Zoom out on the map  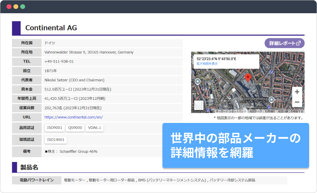[x=297, y=102]
